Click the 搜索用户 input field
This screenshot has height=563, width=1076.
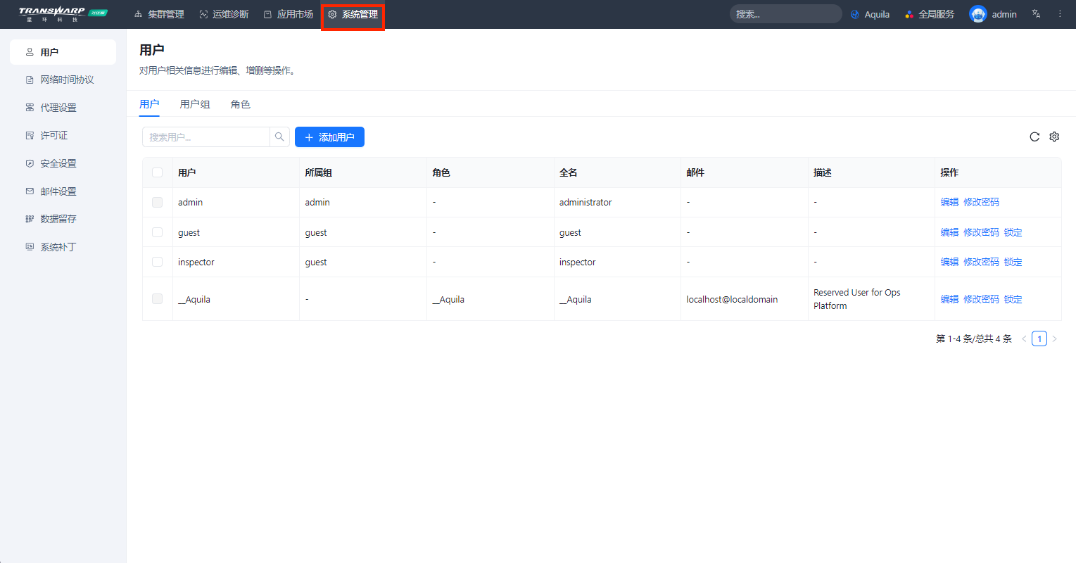tap(206, 137)
